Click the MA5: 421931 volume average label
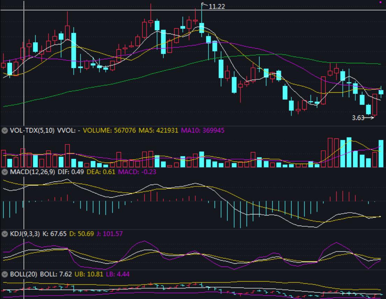 (x=159, y=130)
